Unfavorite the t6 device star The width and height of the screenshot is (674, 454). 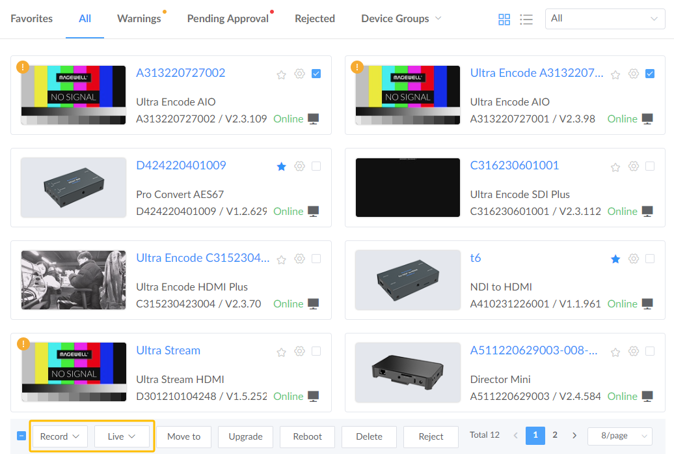pos(615,259)
